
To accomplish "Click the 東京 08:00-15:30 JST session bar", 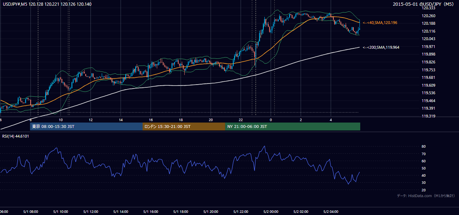I will click(x=86, y=126).
